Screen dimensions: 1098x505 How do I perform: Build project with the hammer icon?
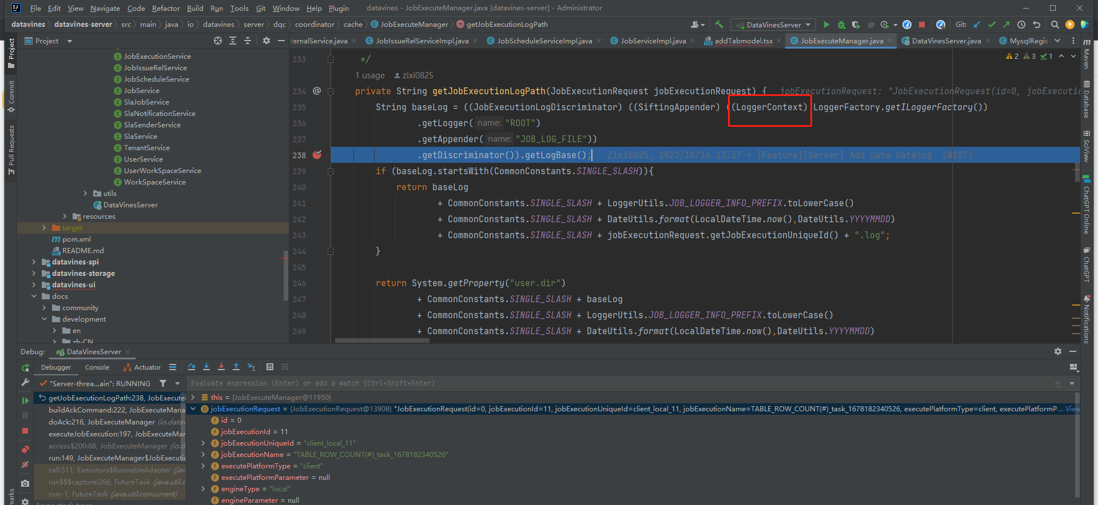click(x=719, y=25)
